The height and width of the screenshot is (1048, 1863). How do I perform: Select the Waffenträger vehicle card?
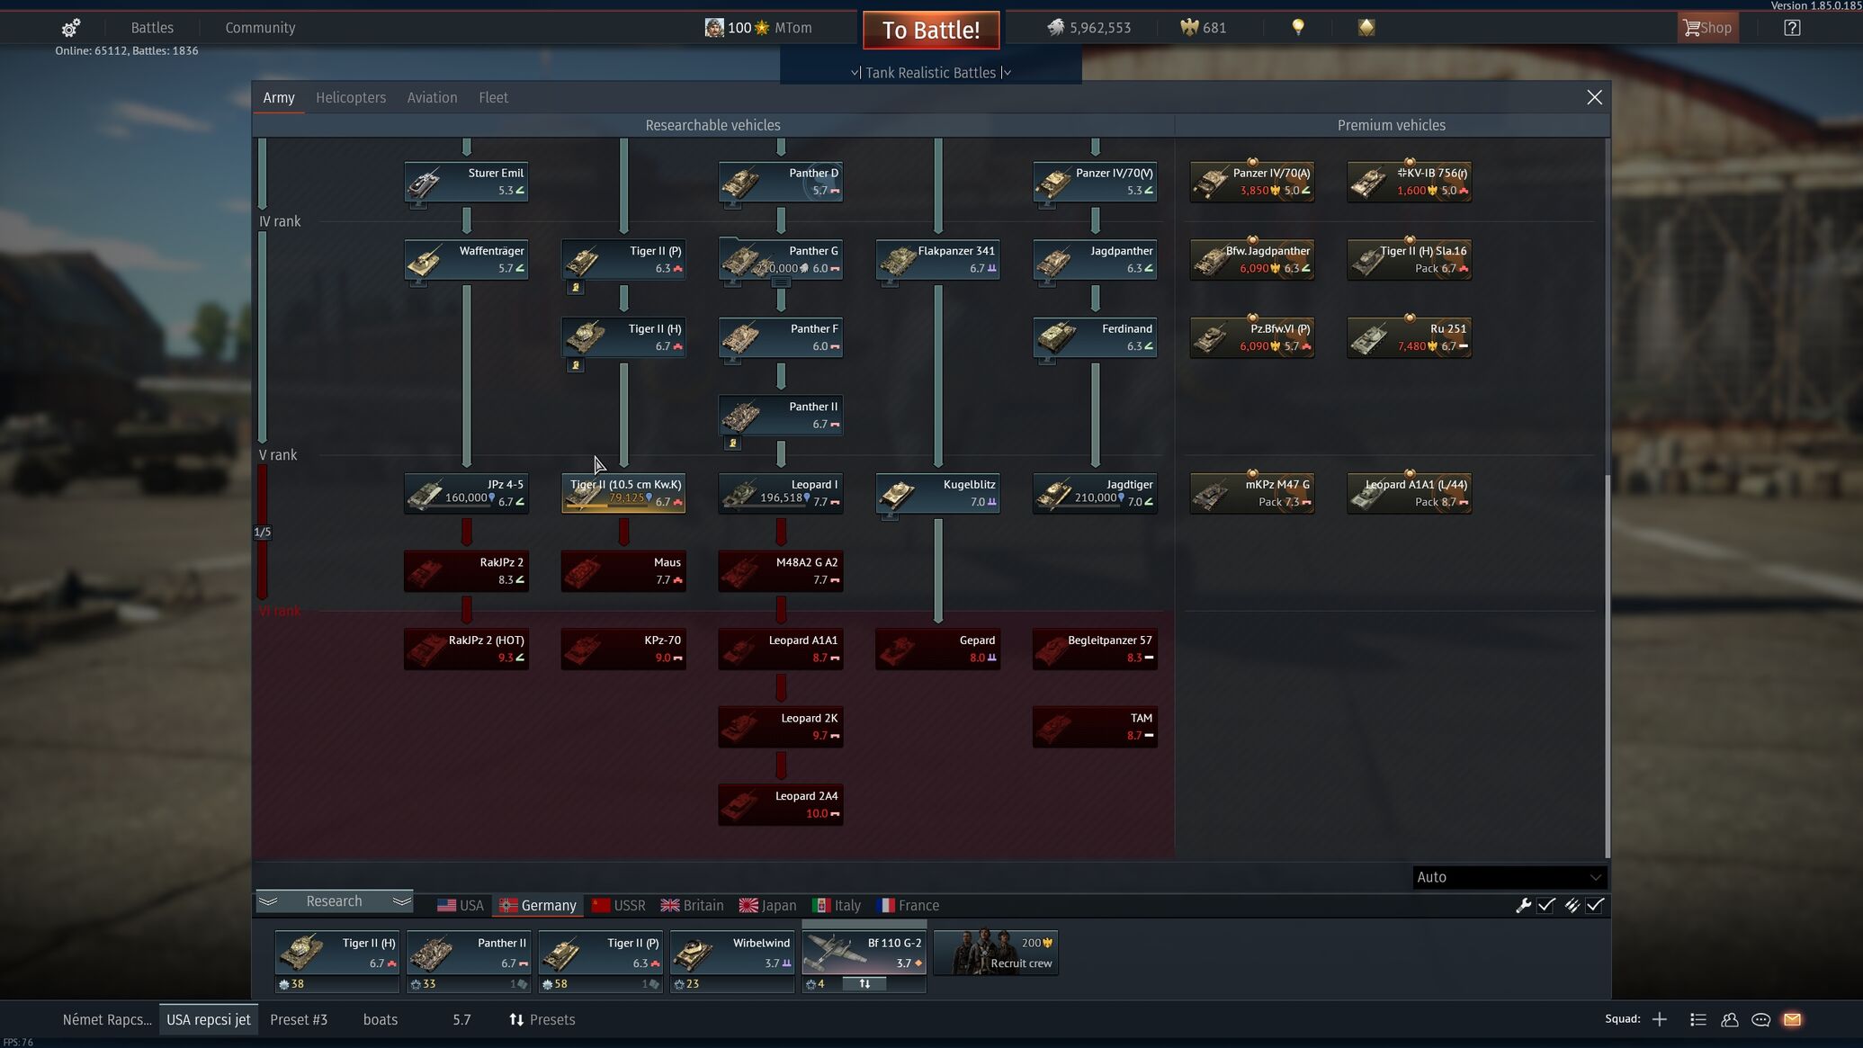click(x=466, y=260)
